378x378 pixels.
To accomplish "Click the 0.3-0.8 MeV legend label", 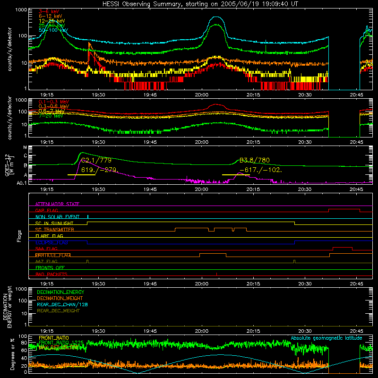I will (x=54, y=106).
